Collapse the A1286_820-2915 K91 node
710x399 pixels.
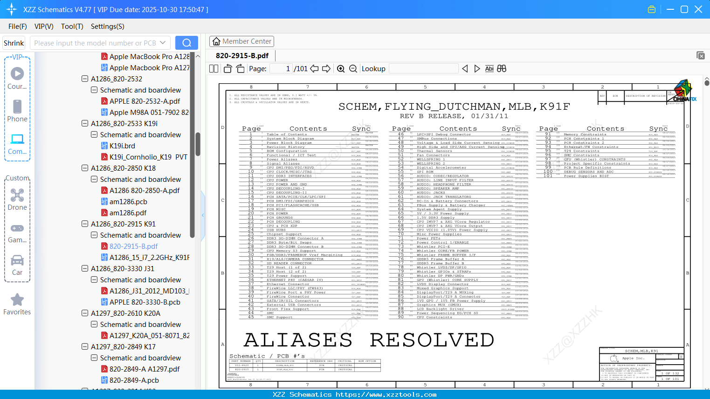click(85, 224)
